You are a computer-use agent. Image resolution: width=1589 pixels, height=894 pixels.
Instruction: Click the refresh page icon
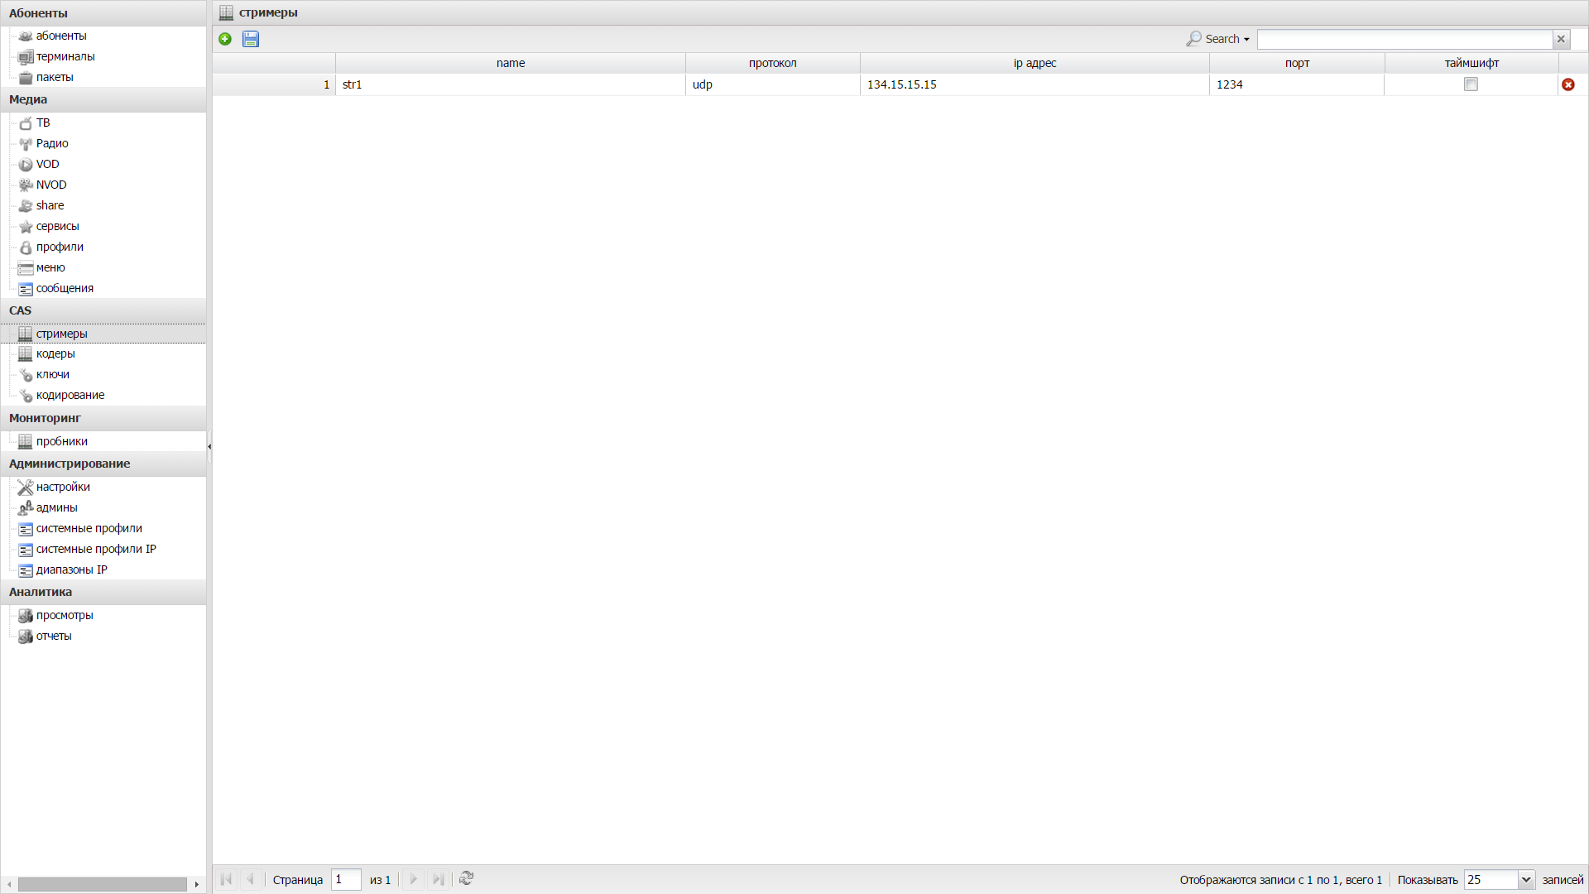coord(466,880)
